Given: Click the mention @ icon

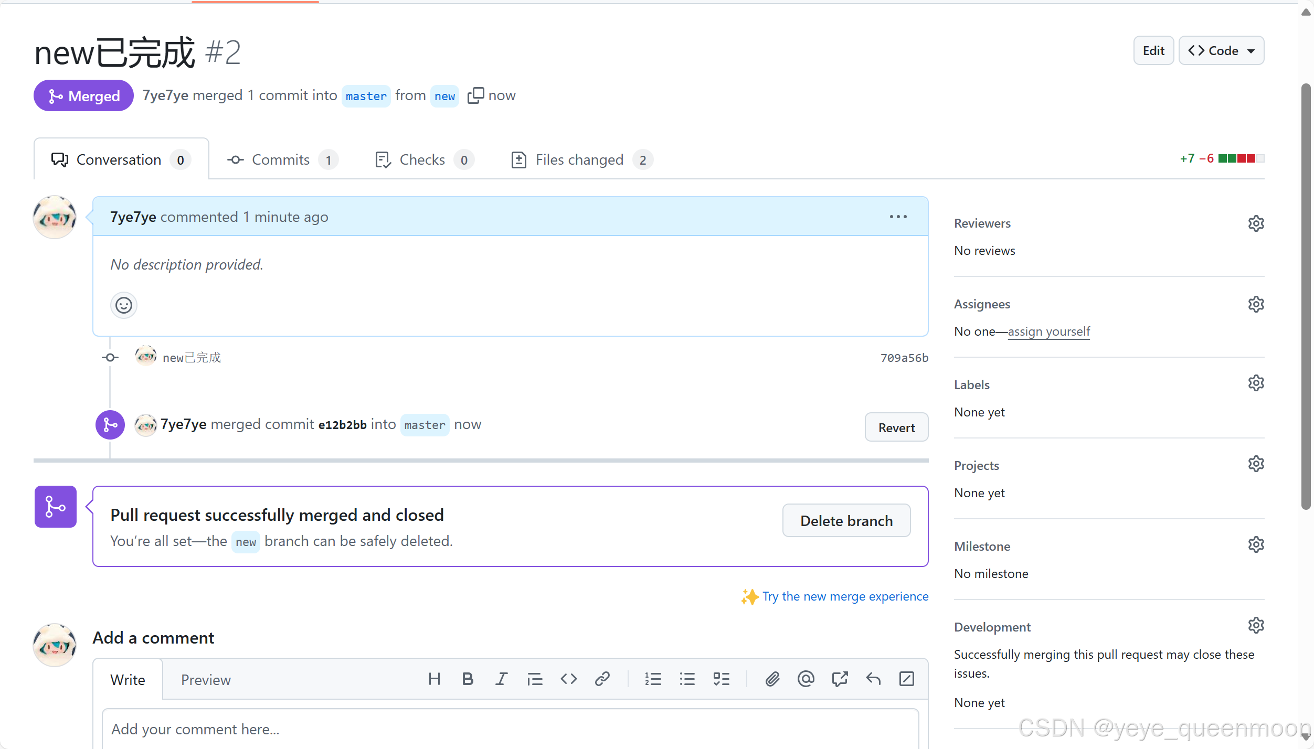Looking at the screenshot, I should pyautogui.click(x=806, y=679).
